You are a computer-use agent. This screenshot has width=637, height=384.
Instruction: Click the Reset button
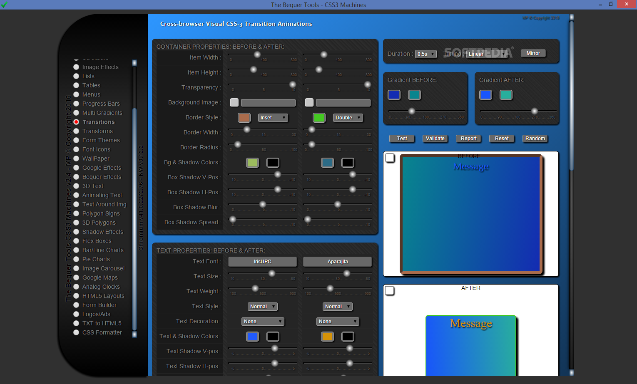click(502, 139)
